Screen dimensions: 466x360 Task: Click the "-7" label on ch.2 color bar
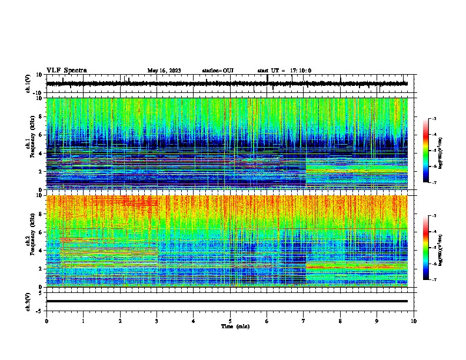(434, 279)
